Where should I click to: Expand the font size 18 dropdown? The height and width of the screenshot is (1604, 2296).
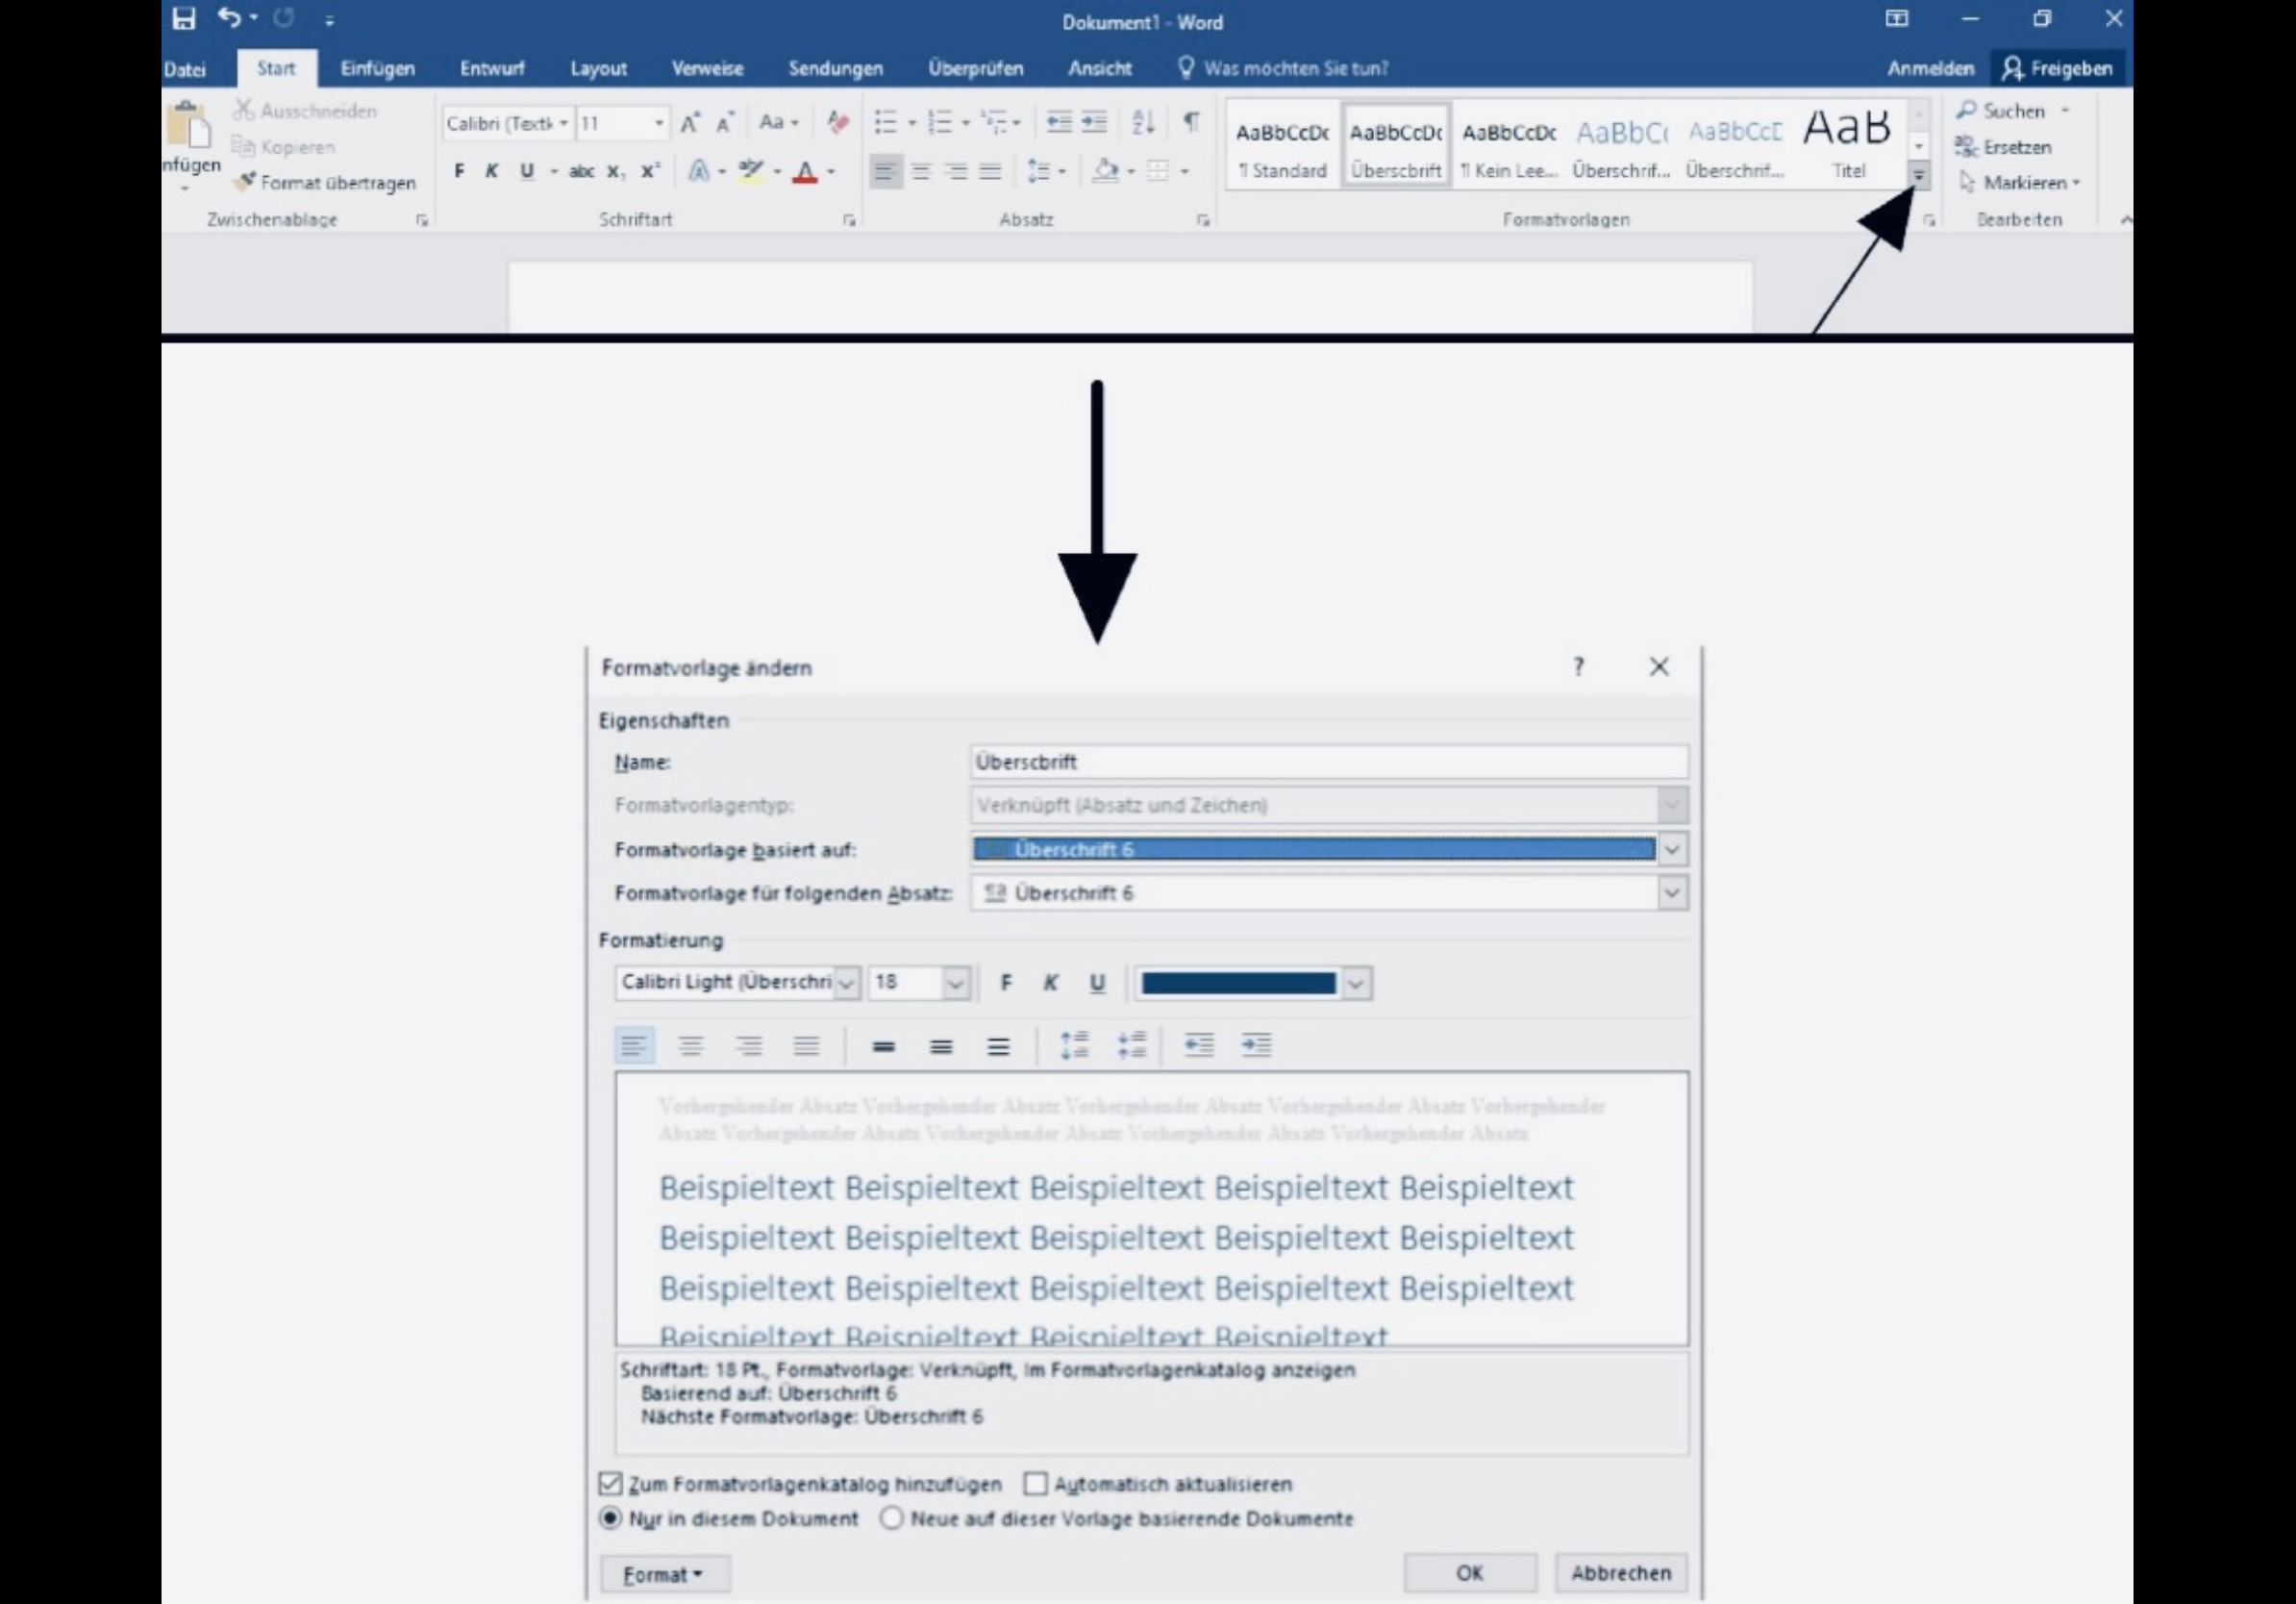(955, 983)
